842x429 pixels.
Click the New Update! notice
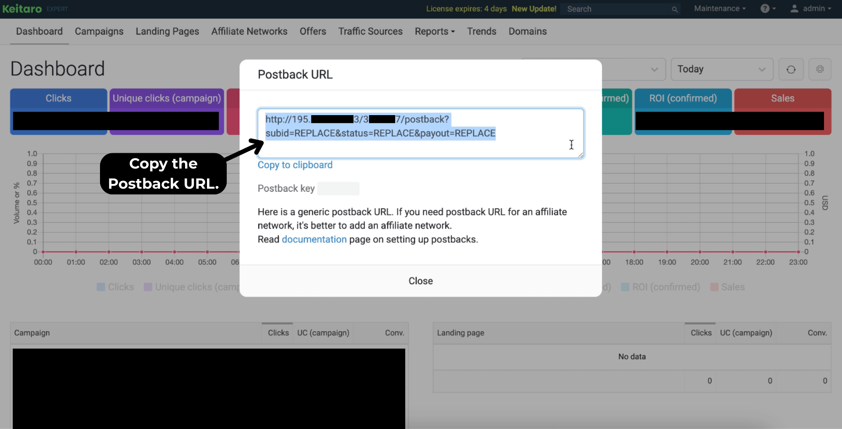coord(534,9)
